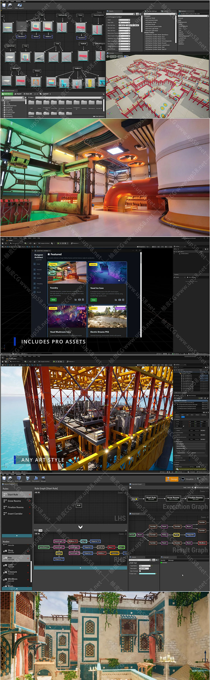Select the MiniBoss node in Nodes list

tap(16, 579)
